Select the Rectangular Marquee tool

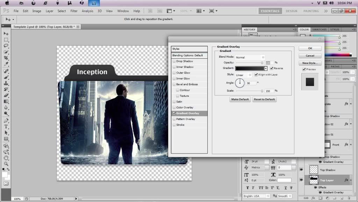(6, 40)
